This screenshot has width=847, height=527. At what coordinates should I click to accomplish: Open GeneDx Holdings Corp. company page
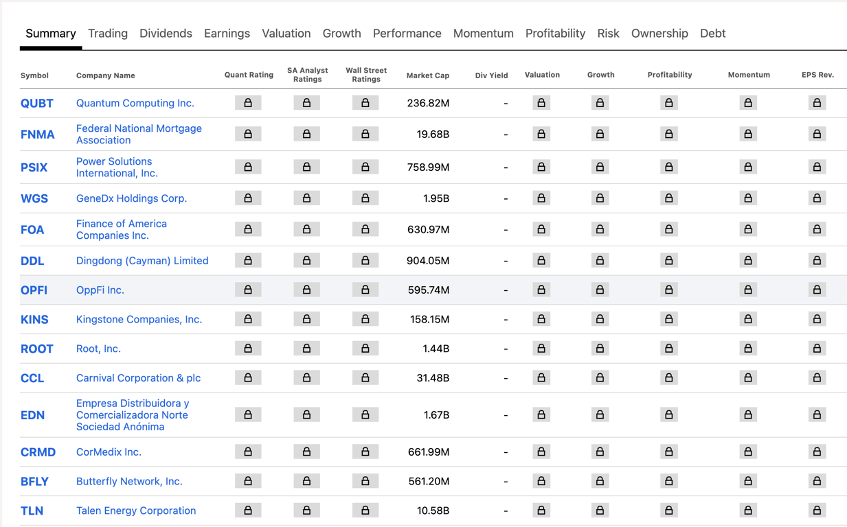pos(131,198)
